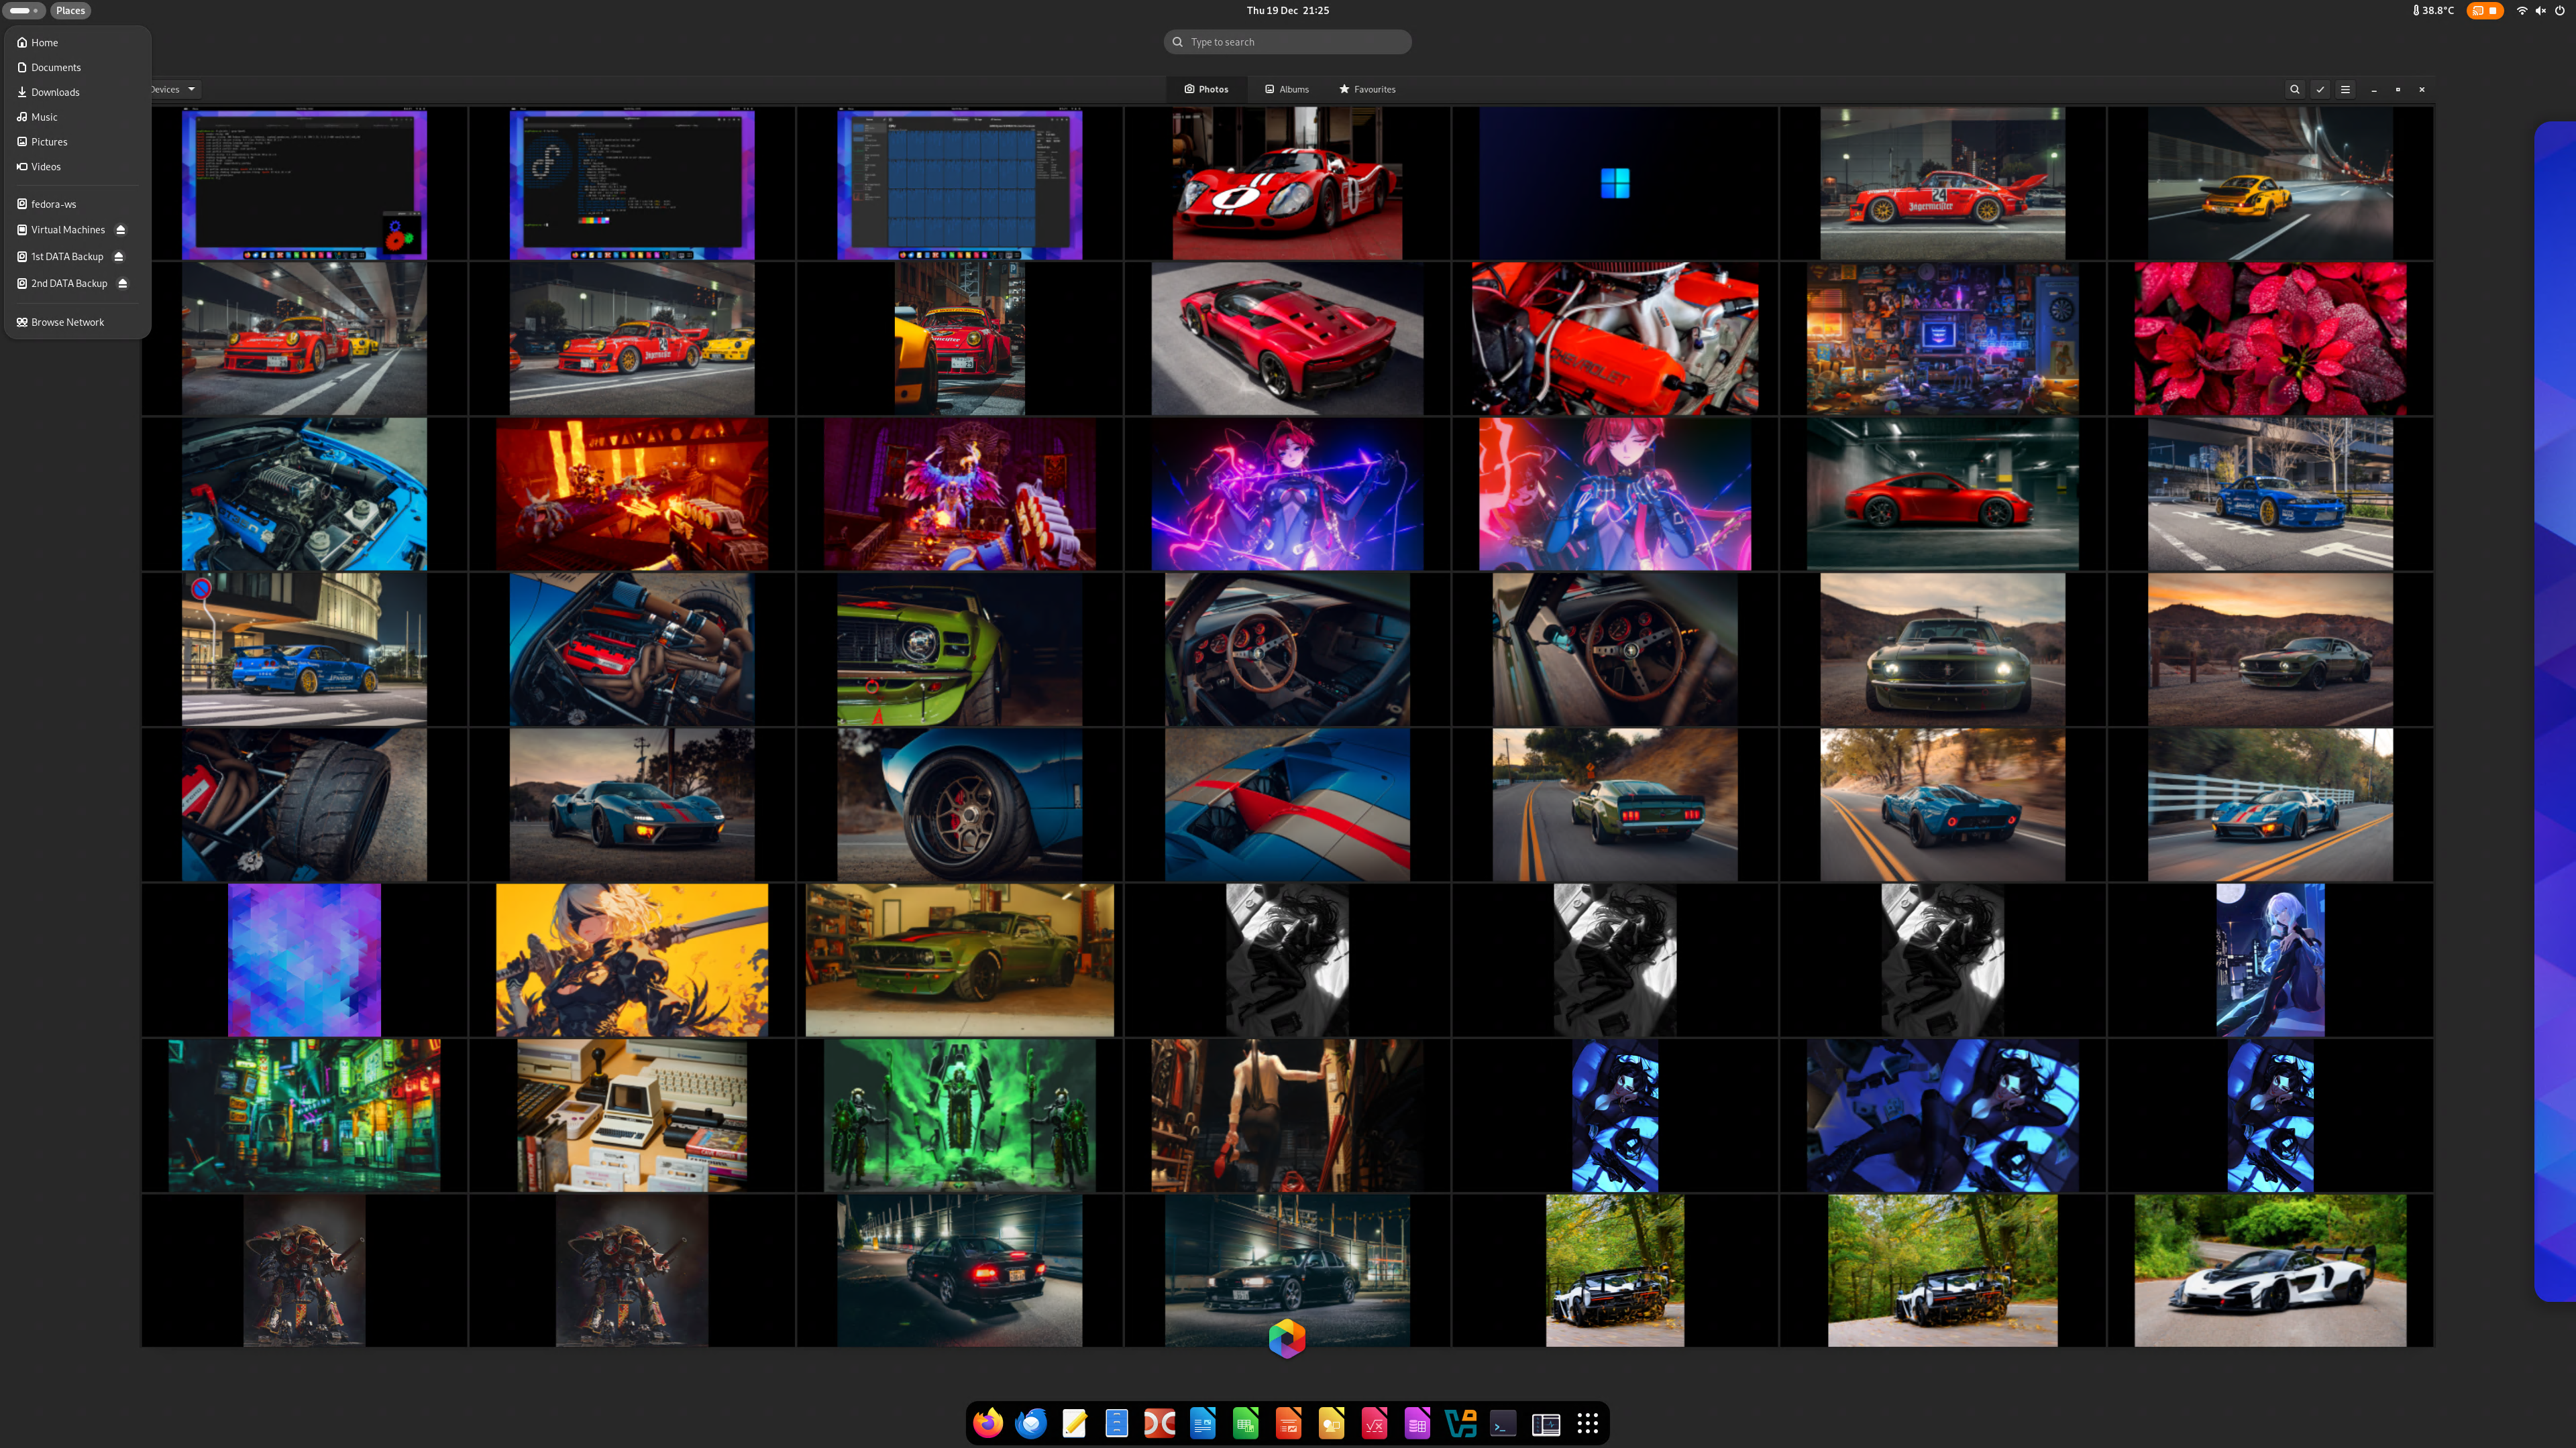Eject the 2nd DATA Backup drive

[123, 284]
